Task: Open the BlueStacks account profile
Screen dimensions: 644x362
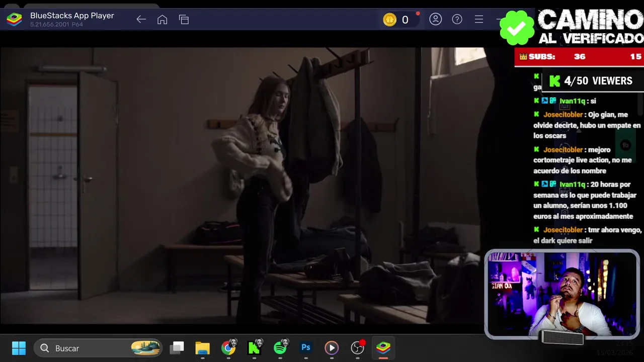Action: [435, 19]
